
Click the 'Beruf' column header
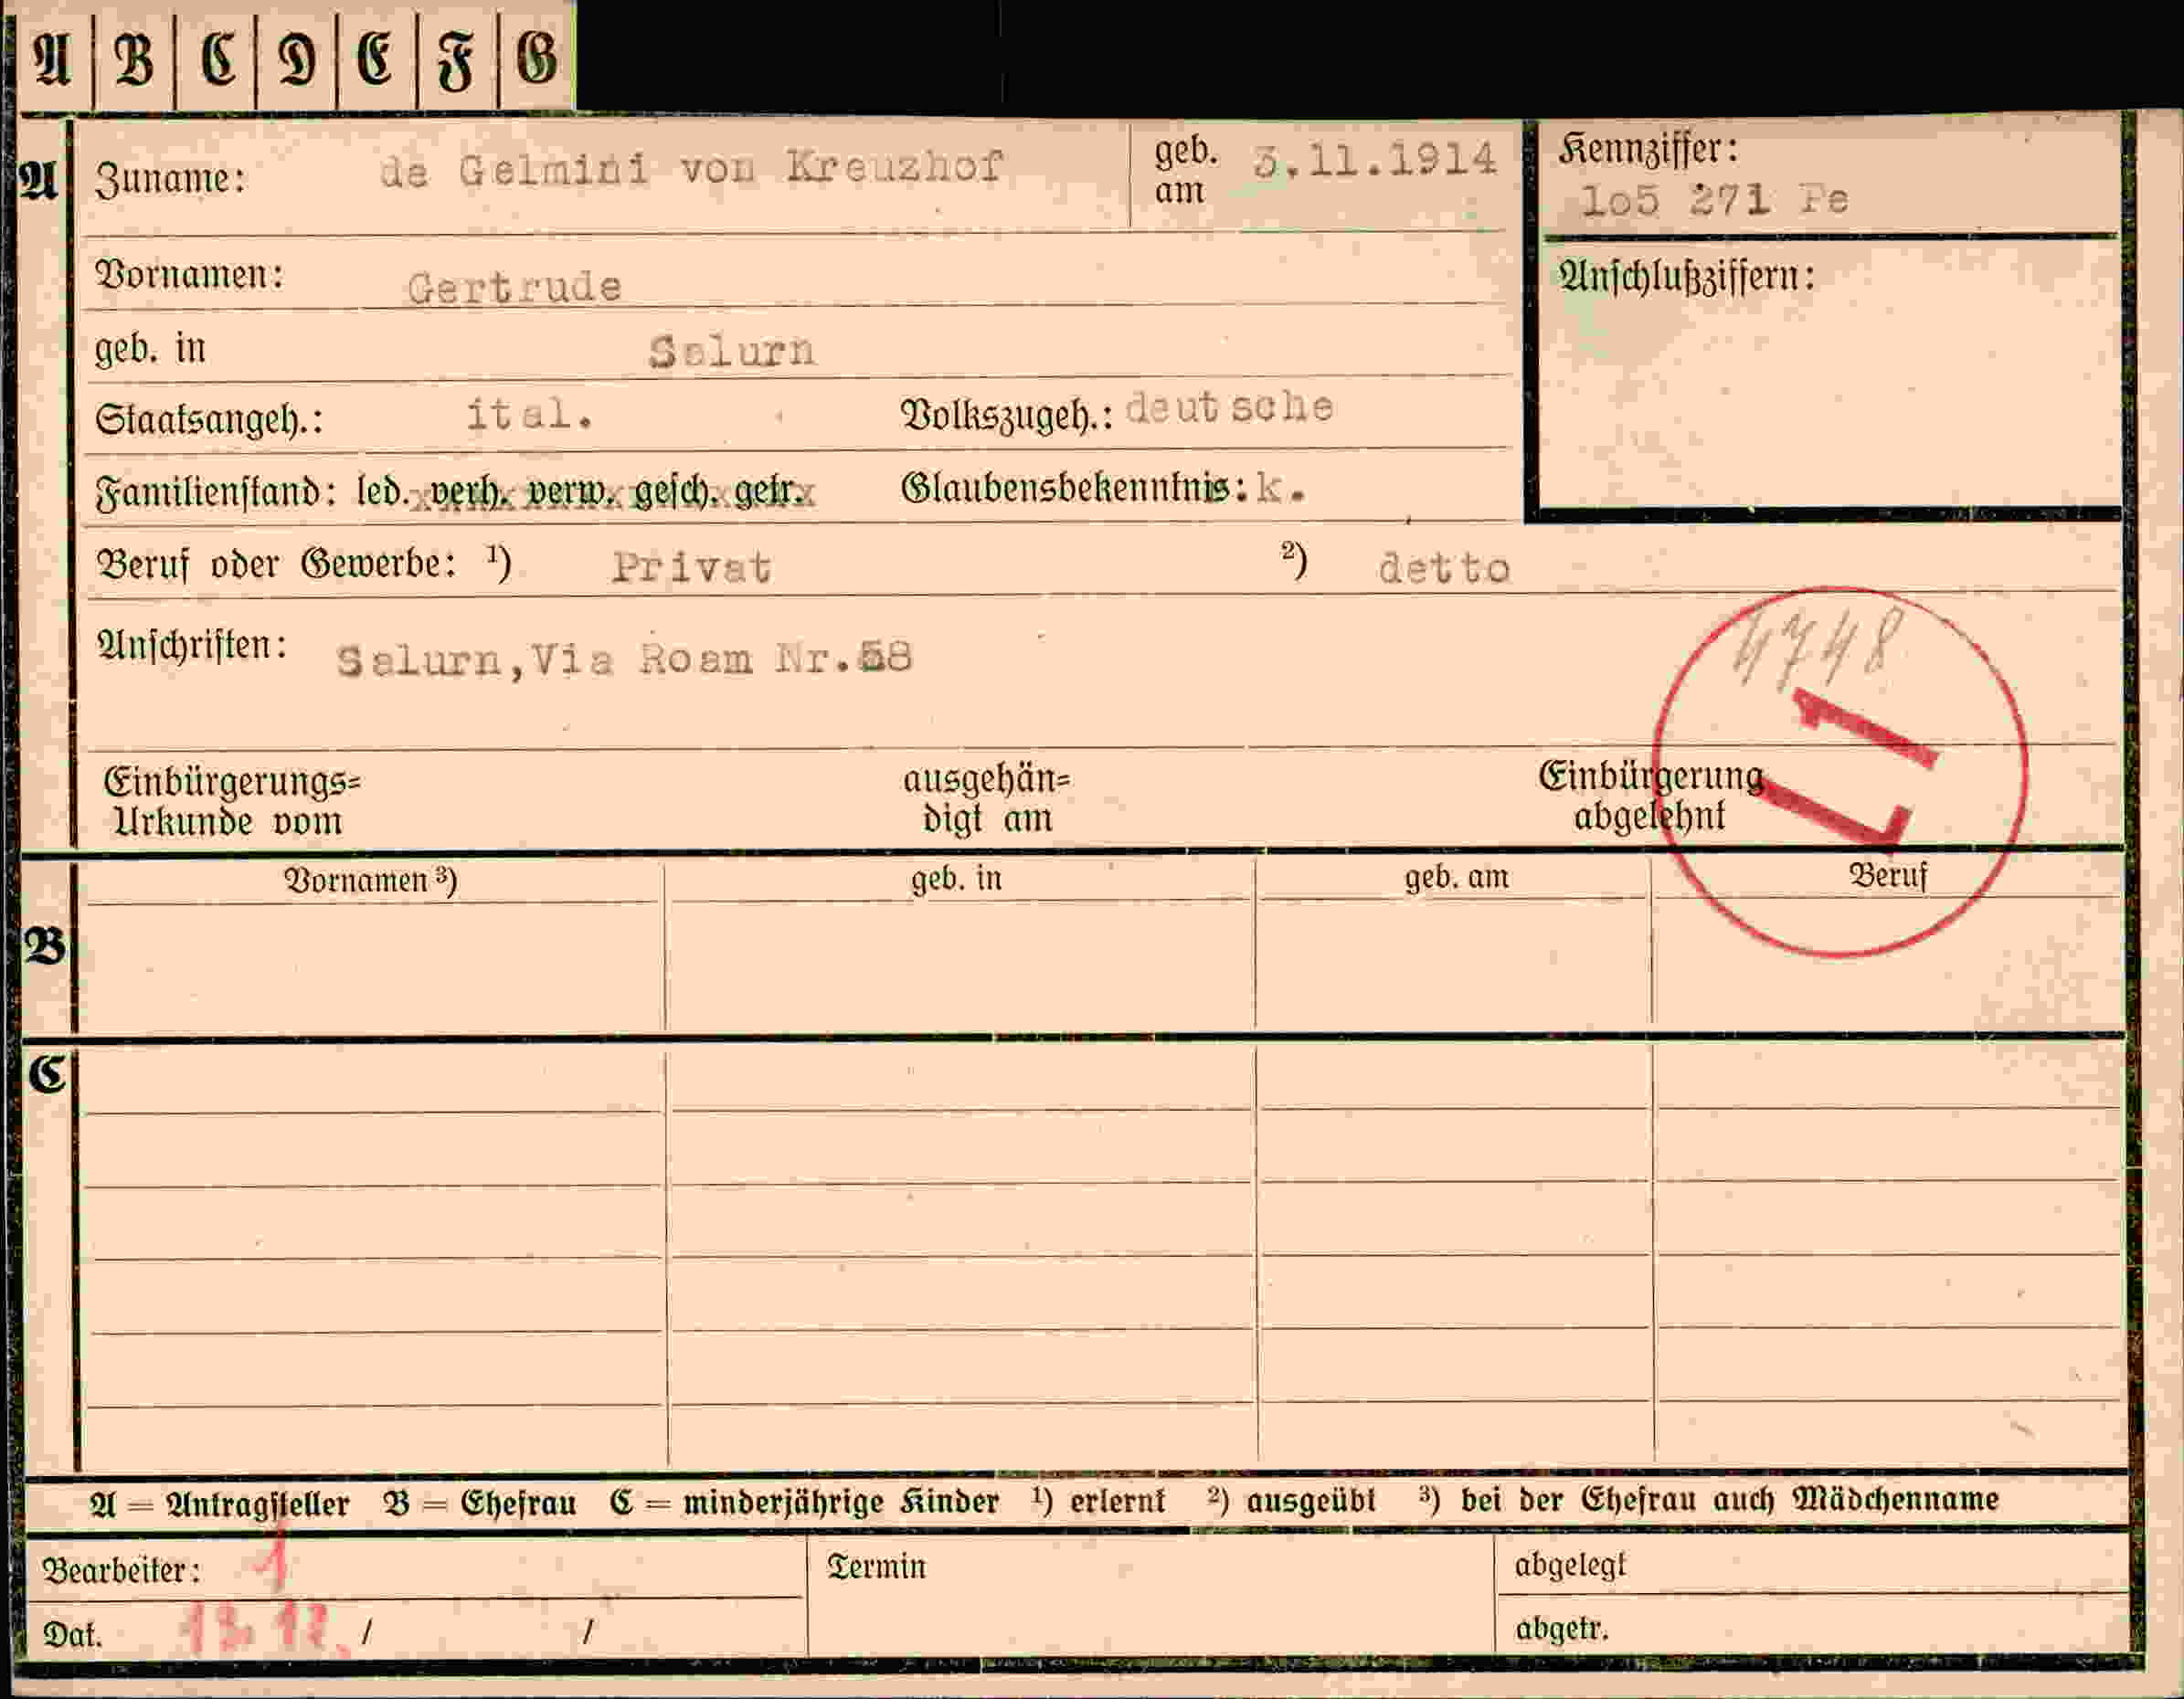(x=1887, y=877)
